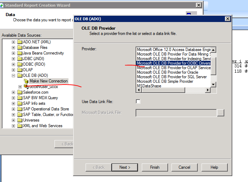Click Cancel in the OLE DB dialog
This screenshot has height=182, width=248.
(x=184, y=167)
